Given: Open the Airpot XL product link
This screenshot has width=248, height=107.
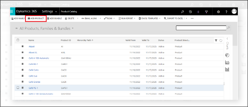Looking at the screenshot, I should tap(33, 52).
